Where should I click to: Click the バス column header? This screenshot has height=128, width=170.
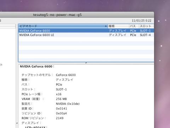coord(134,26)
